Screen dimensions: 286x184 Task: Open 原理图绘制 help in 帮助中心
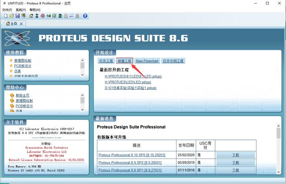(x=24, y=100)
